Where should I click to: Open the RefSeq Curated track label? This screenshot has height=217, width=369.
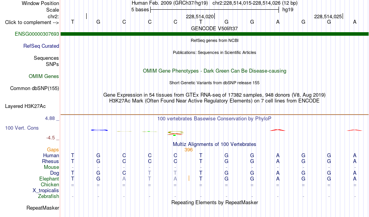click(x=41, y=46)
